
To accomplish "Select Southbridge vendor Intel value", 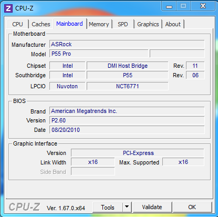I will click(67, 75).
